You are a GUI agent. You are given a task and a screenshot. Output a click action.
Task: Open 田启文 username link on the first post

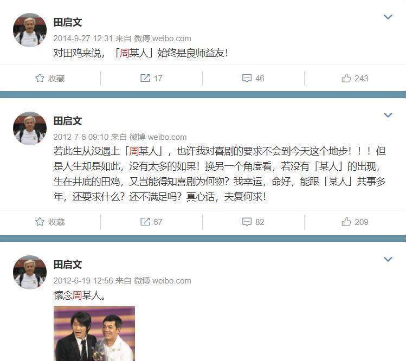point(68,23)
